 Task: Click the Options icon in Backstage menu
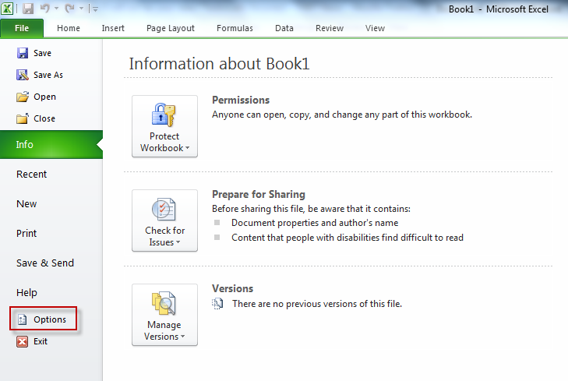tap(23, 319)
